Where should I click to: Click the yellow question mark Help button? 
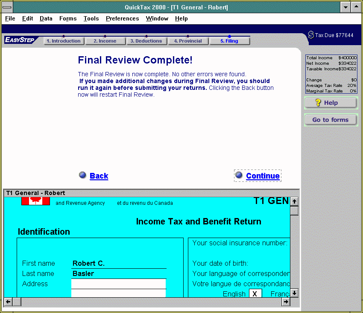click(331, 103)
